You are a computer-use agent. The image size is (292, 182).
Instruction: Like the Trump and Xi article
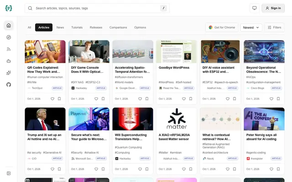52,169
